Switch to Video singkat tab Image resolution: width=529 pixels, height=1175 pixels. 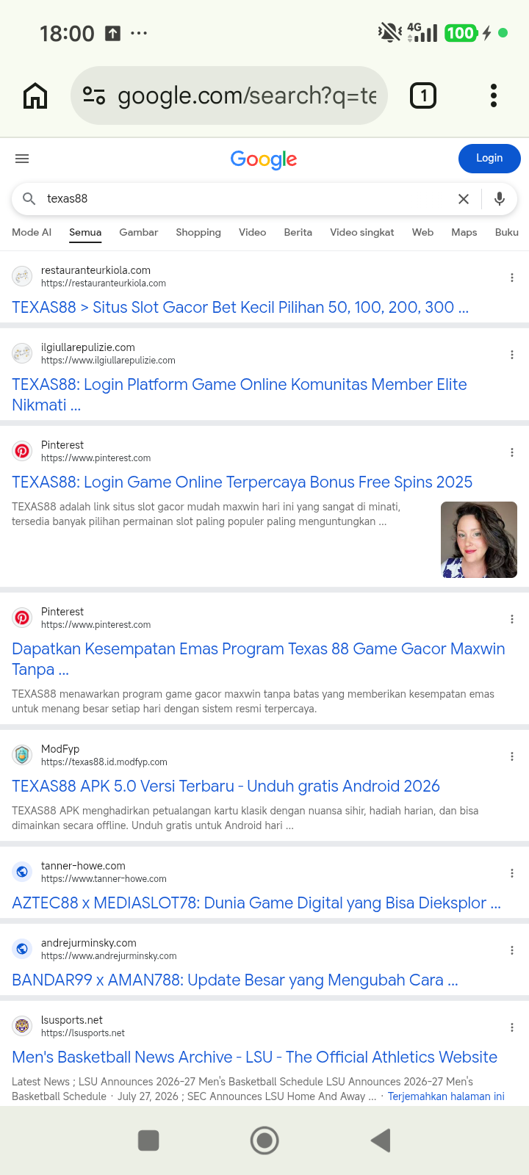tap(361, 232)
